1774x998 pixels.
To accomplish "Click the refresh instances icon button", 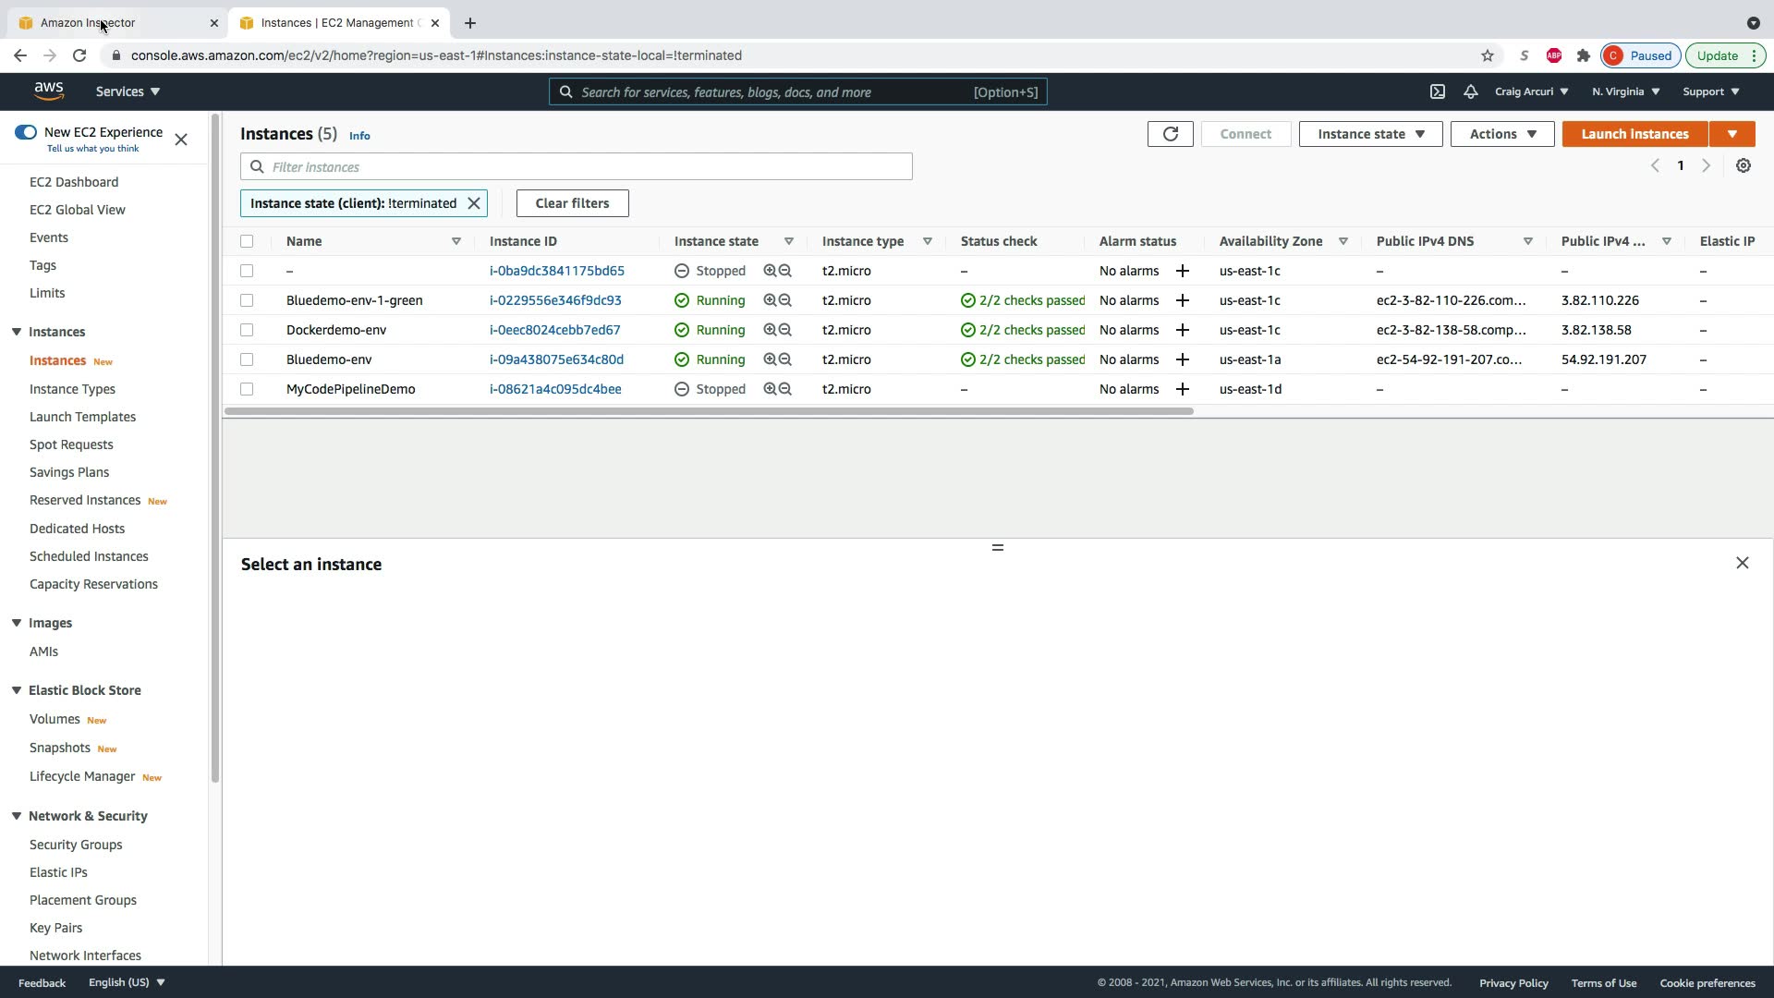I will 1170,134.
